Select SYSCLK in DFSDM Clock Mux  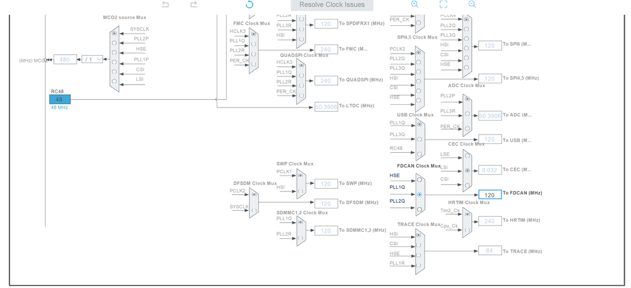click(x=254, y=210)
